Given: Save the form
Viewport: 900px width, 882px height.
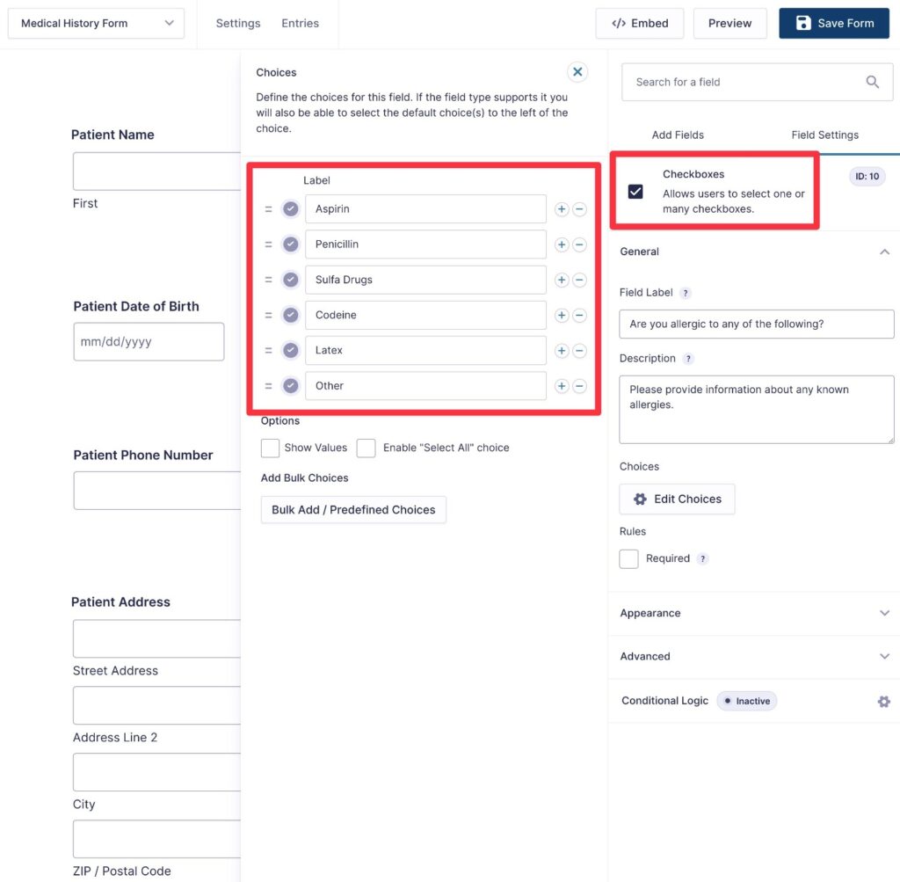Looking at the screenshot, I should point(833,23).
